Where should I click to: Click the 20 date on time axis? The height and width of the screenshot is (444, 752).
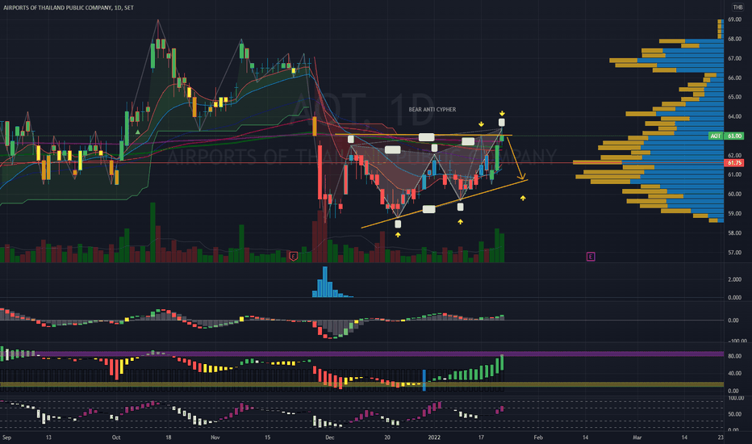[x=387, y=438]
